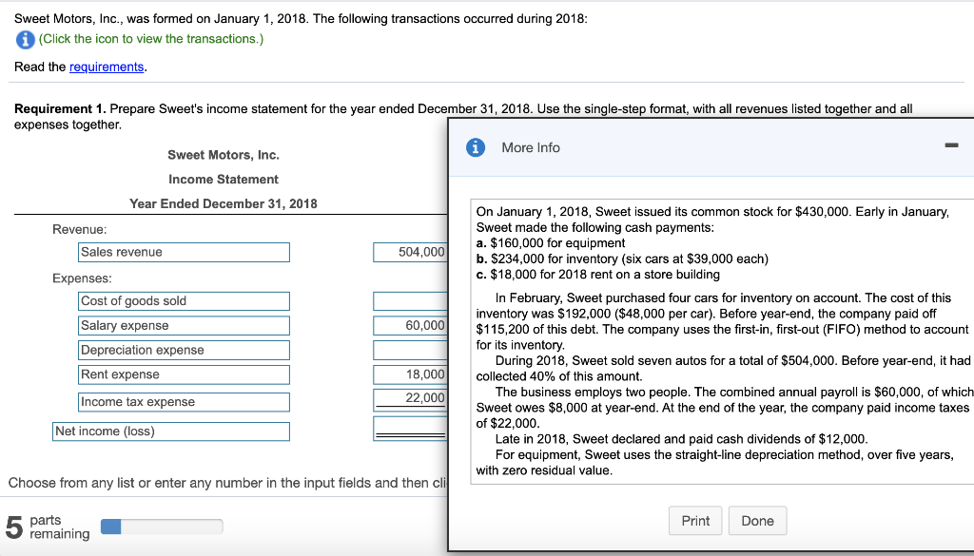Select the 60,000 Salary expense amount field
The image size is (974, 556).
[409, 325]
